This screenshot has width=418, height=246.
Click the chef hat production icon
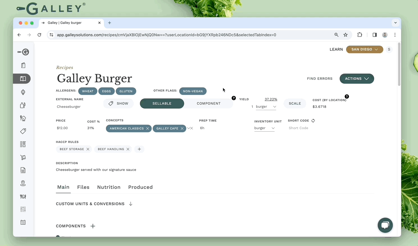click(23, 118)
